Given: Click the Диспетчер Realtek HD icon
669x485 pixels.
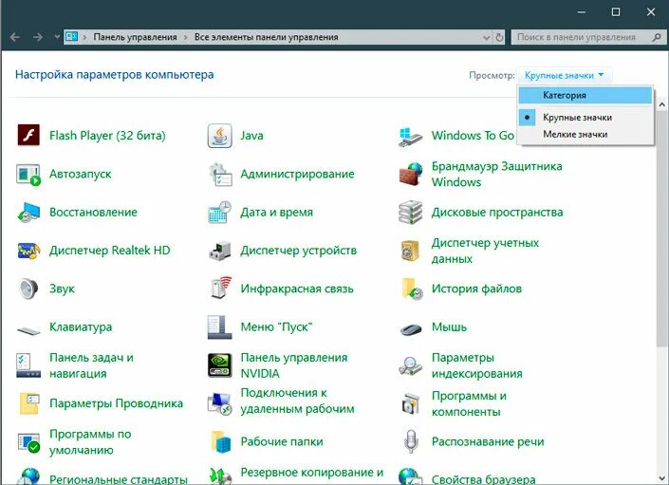Looking at the screenshot, I should click(28, 251).
